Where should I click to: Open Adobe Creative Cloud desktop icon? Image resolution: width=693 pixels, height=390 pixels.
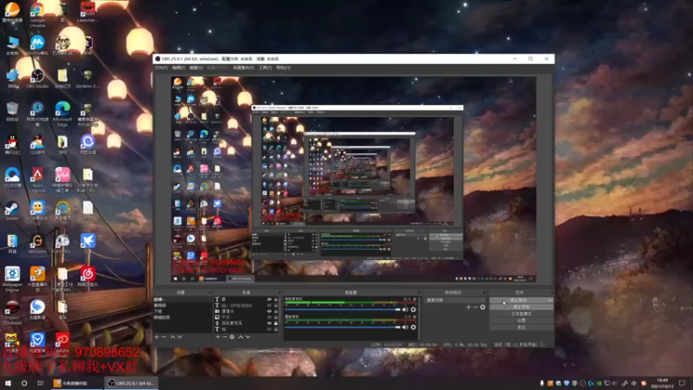[x=62, y=342]
